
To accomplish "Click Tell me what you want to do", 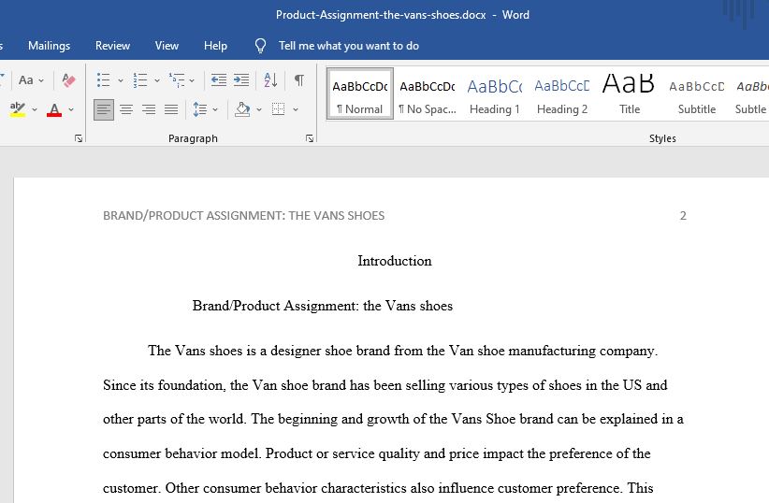I will click(x=349, y=46).
